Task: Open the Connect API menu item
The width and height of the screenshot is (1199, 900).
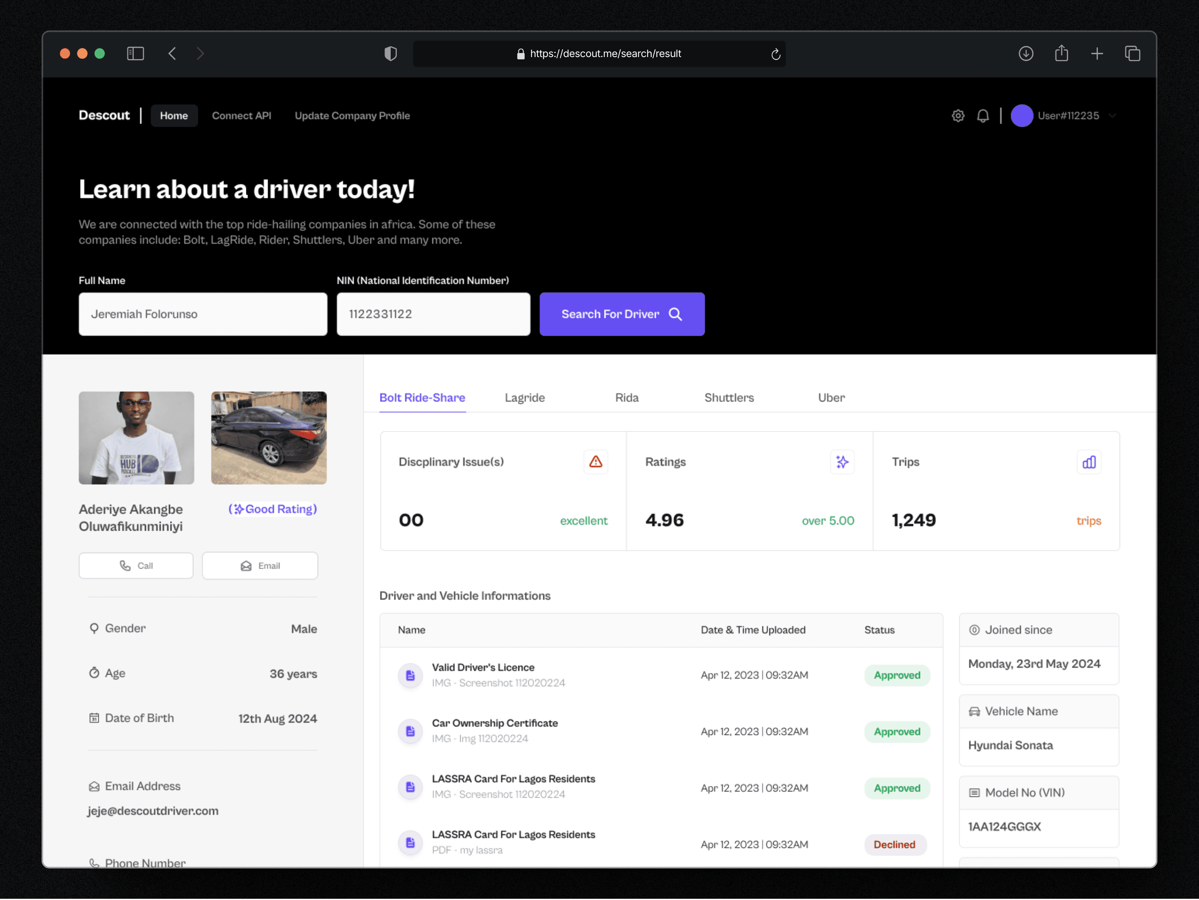Action: tap(241, 115)
